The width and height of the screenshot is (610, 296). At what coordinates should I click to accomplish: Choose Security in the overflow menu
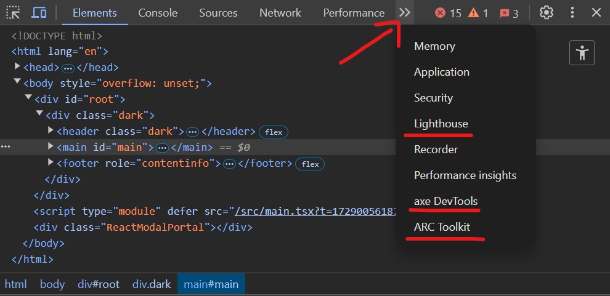coord(433,98)
